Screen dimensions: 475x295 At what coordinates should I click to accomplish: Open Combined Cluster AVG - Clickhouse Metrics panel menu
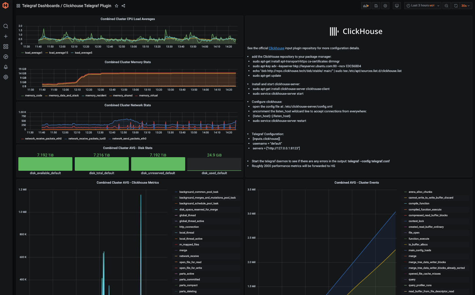pos(128,183)
